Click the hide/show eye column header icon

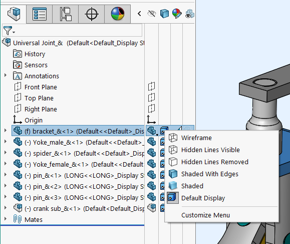(152, 14)
